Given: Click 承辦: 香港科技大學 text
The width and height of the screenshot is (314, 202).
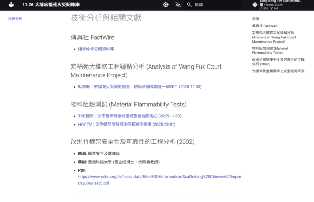Looking at the screenshot, I should click(119, 162).
